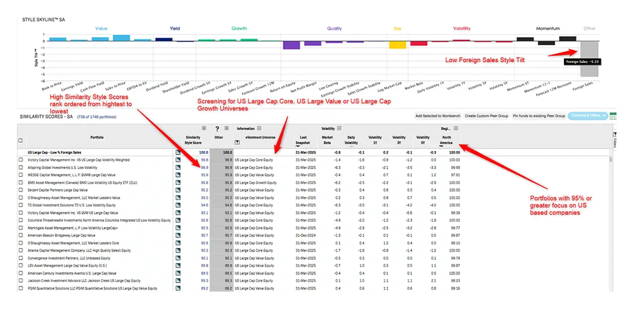Open the Columns & Filters dropdown
Viewport: 635px width, 309px height.
point(587,116)
